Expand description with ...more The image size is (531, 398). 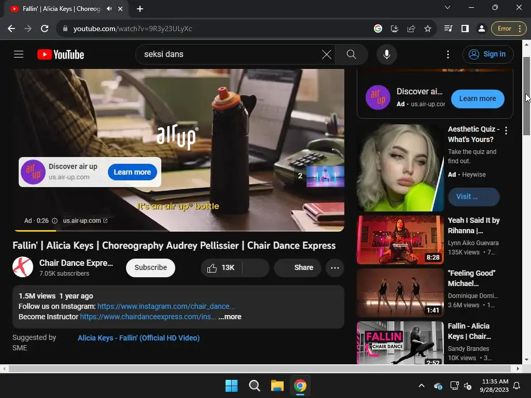(230, 317)
